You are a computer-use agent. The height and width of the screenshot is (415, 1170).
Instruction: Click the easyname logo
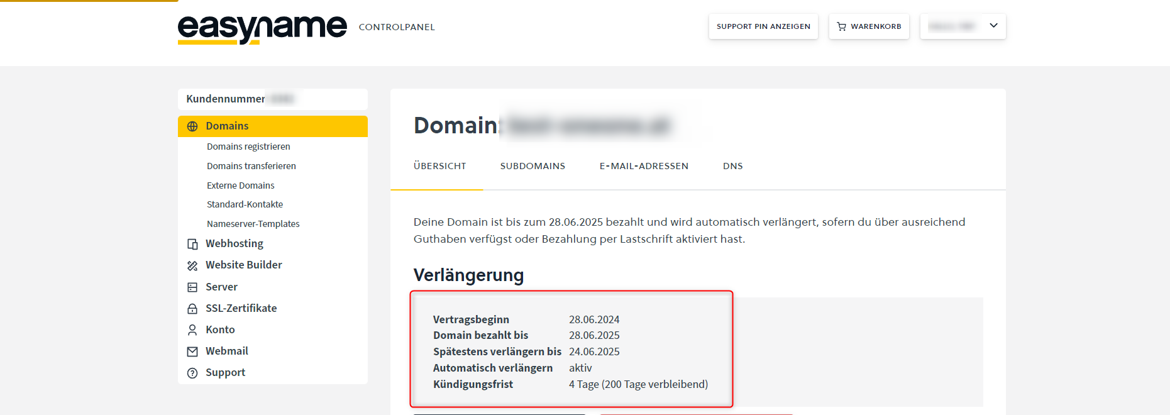coord(262,28)
